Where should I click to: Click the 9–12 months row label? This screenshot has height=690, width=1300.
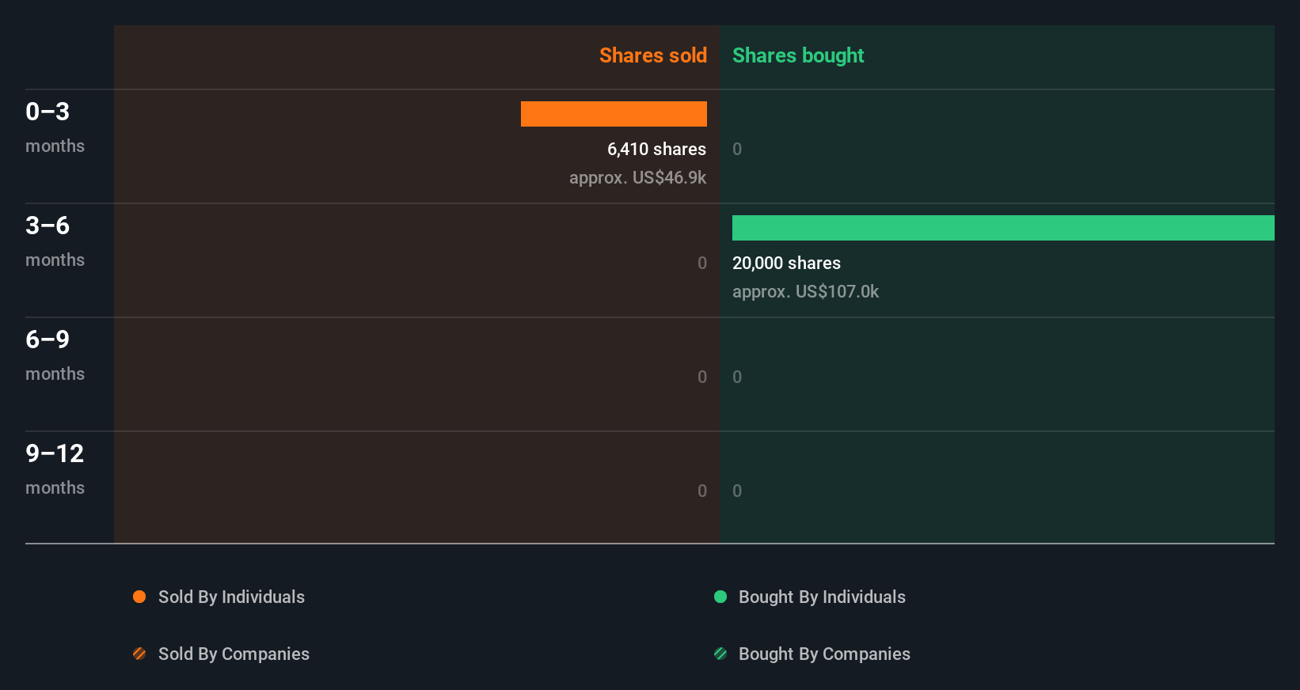point(55,468)
